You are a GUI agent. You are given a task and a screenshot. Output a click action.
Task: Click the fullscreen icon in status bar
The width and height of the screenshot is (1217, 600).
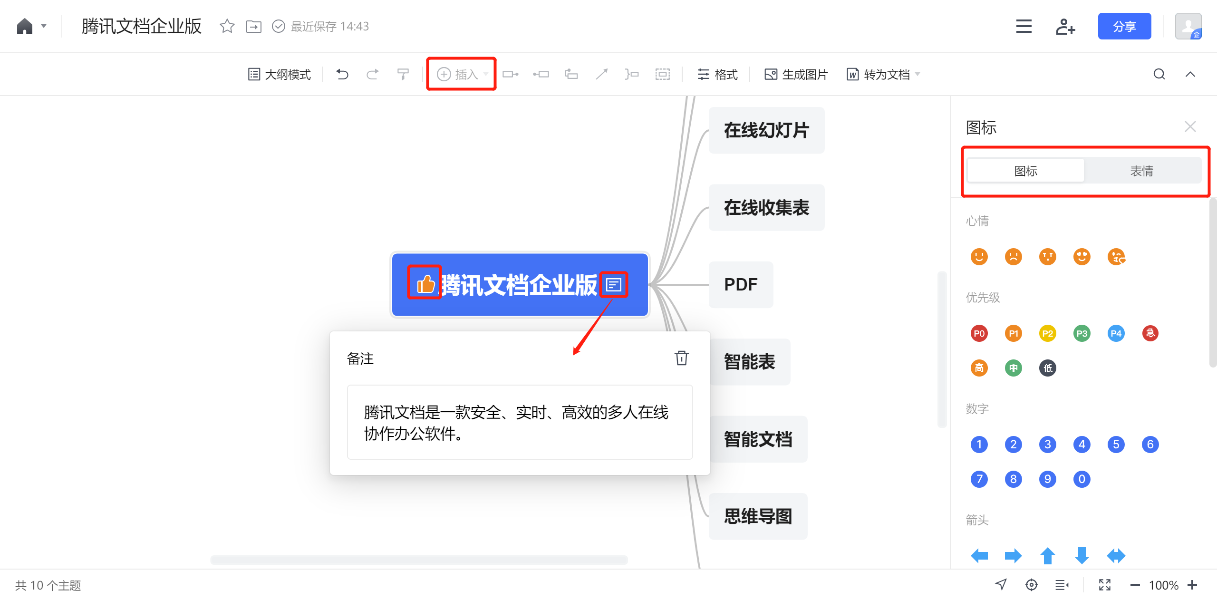pos(1104,585)
